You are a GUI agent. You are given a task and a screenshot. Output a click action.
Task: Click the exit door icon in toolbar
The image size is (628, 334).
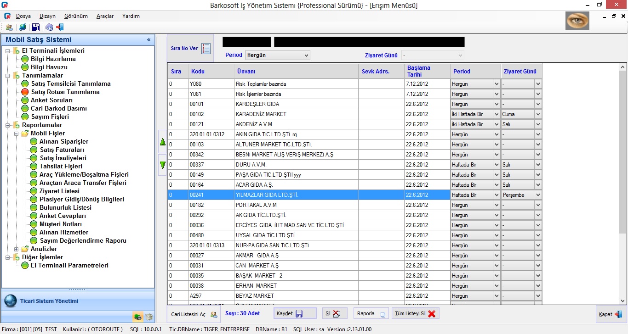coord(60,27)
